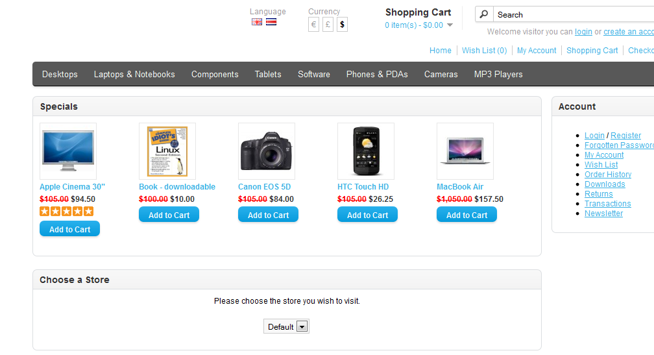Open the Wish List (0) header link
This screenshot has width=654, height=355.
click(485, 51)
